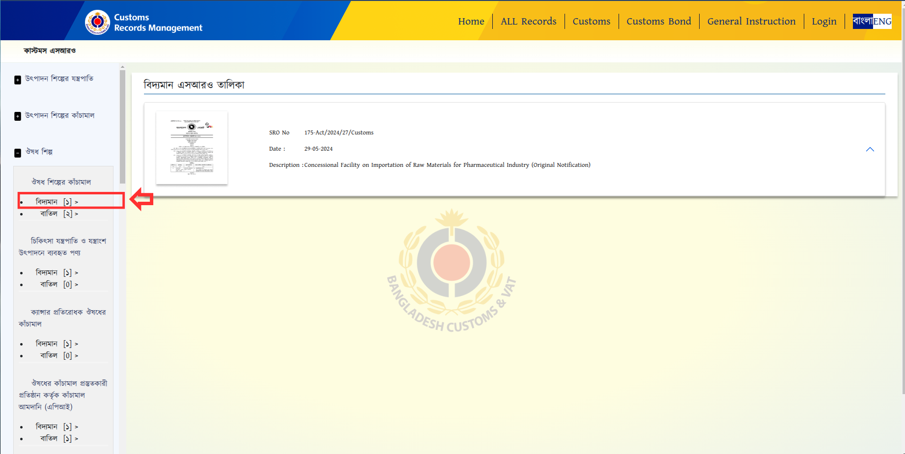
Task: Open General Instruction page
Action: 751,21
